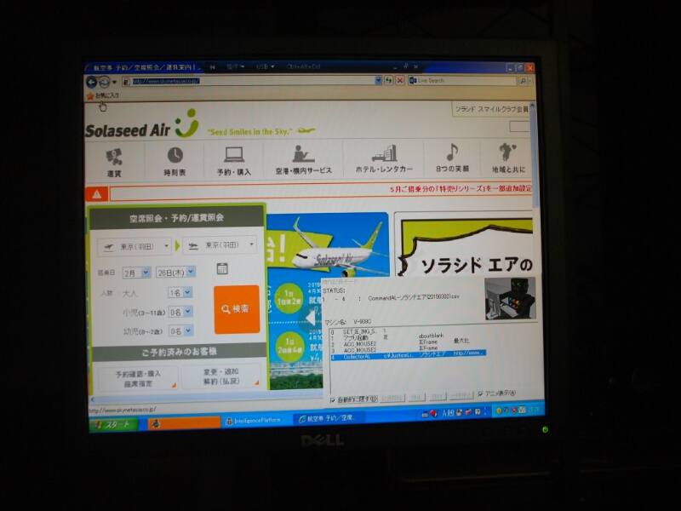Click the address bar URL field
The height and width of the screenshot is (511, 681).
tap(248, 81)
